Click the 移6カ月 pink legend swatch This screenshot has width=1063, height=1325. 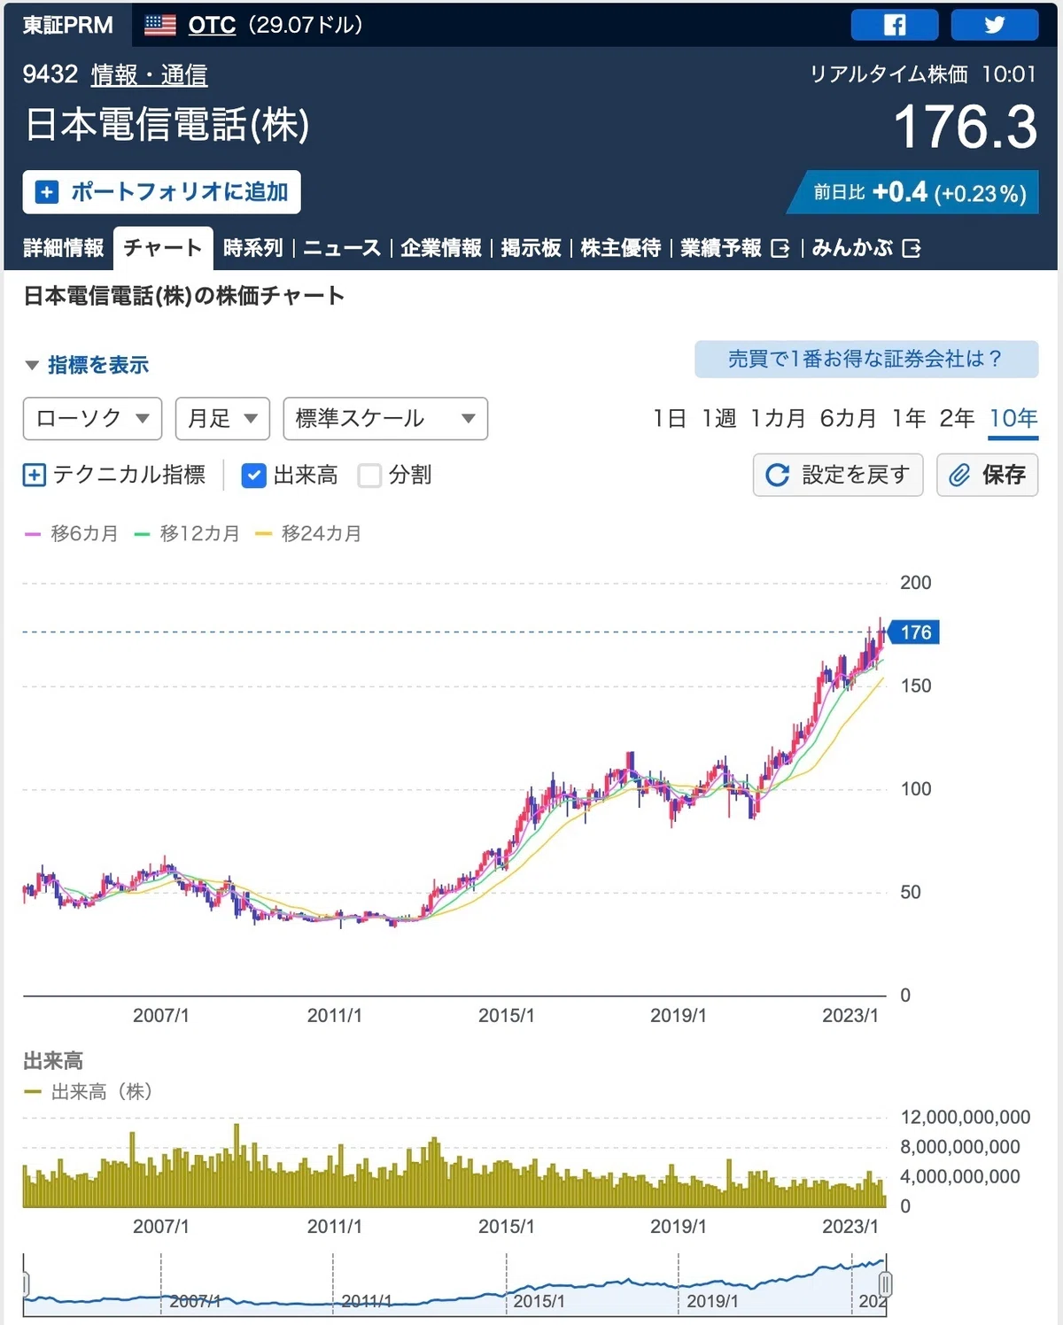33,534
